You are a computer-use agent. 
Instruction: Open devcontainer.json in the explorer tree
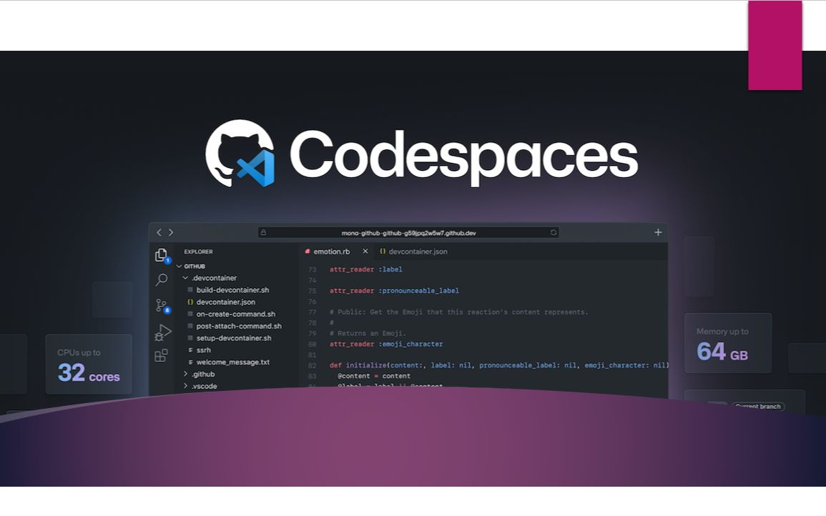225,302
